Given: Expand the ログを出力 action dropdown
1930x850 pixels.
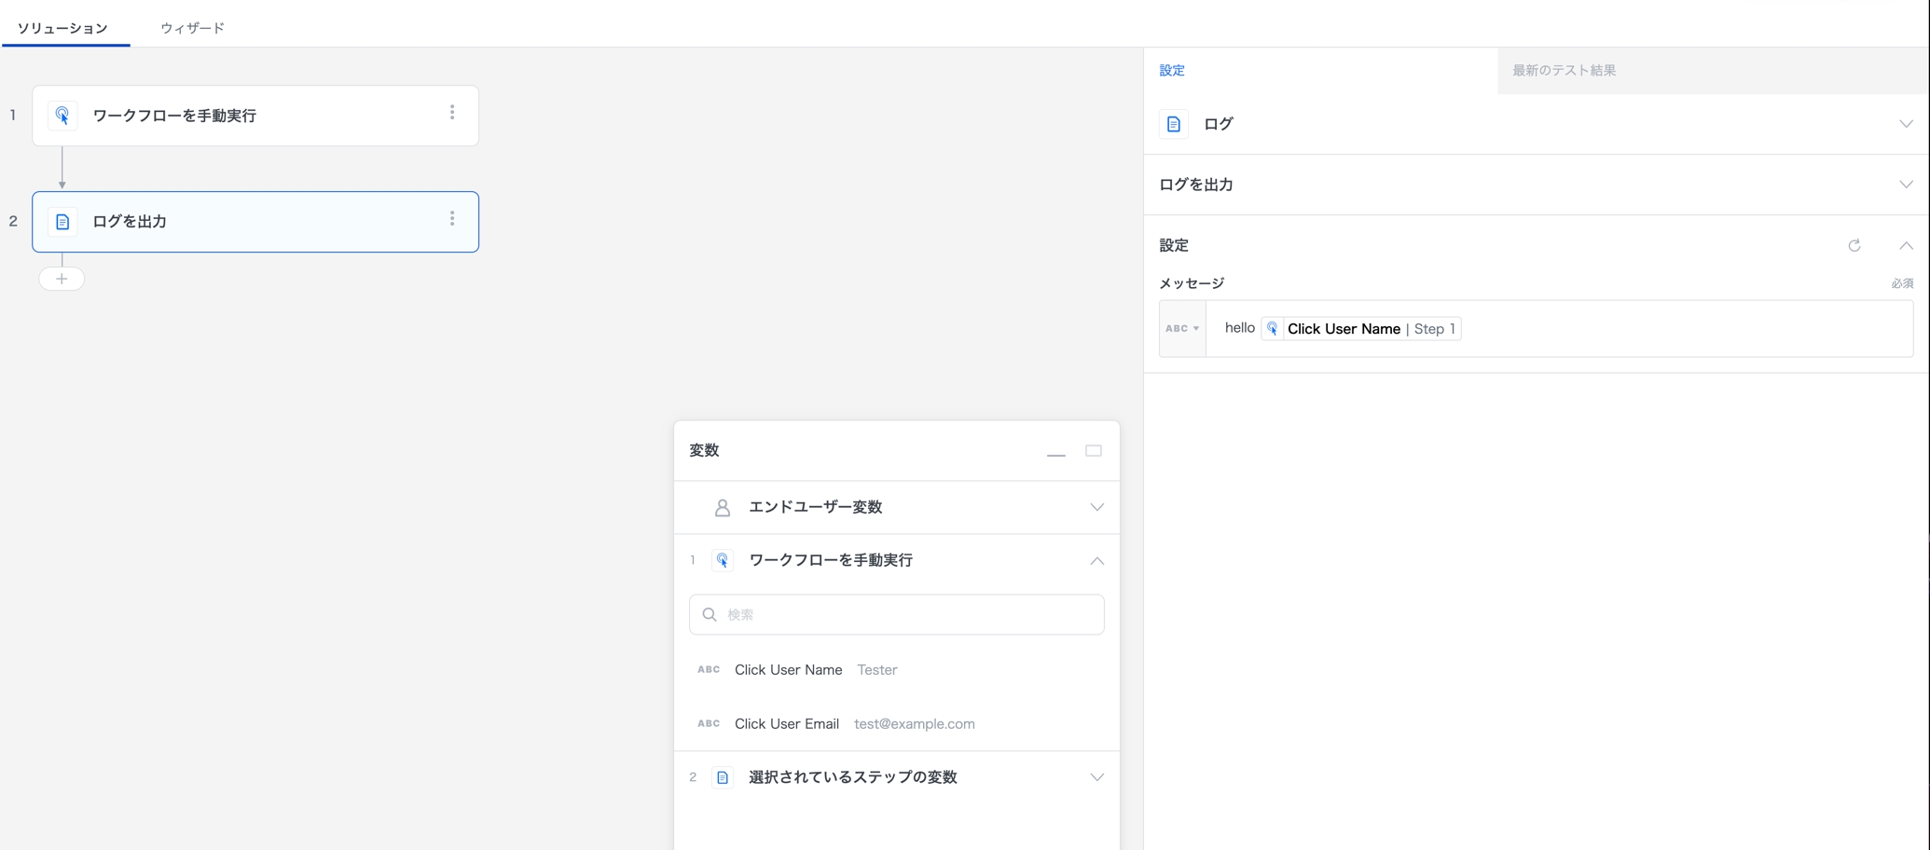Looking at the screenshot, I should (x=1906, y=185).
